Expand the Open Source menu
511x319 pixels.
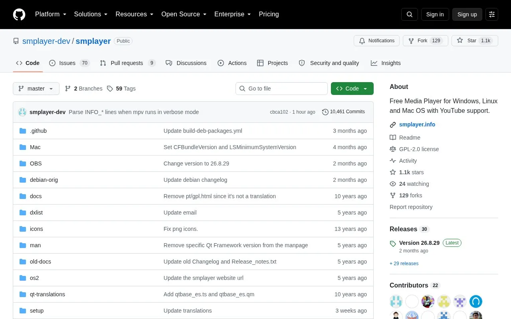point(184,14)
